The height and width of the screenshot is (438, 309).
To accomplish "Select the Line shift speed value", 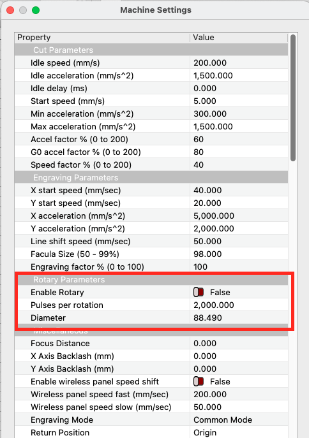I will [239, 242].
